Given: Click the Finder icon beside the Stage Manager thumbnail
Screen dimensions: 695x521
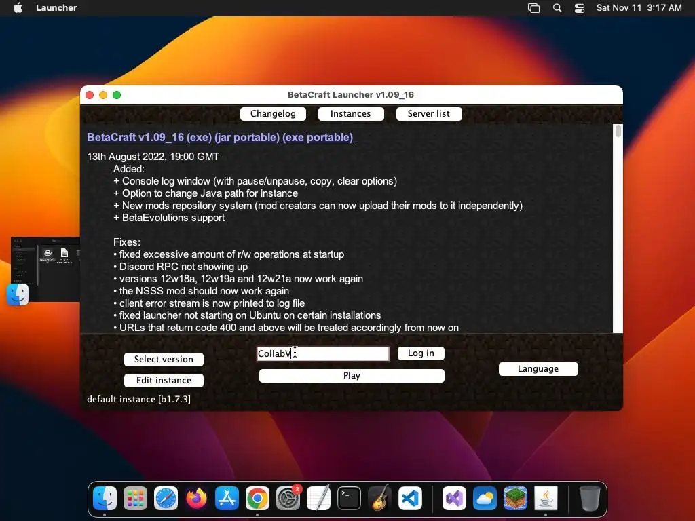Looking at the screenshot, I should click(18, 294).
